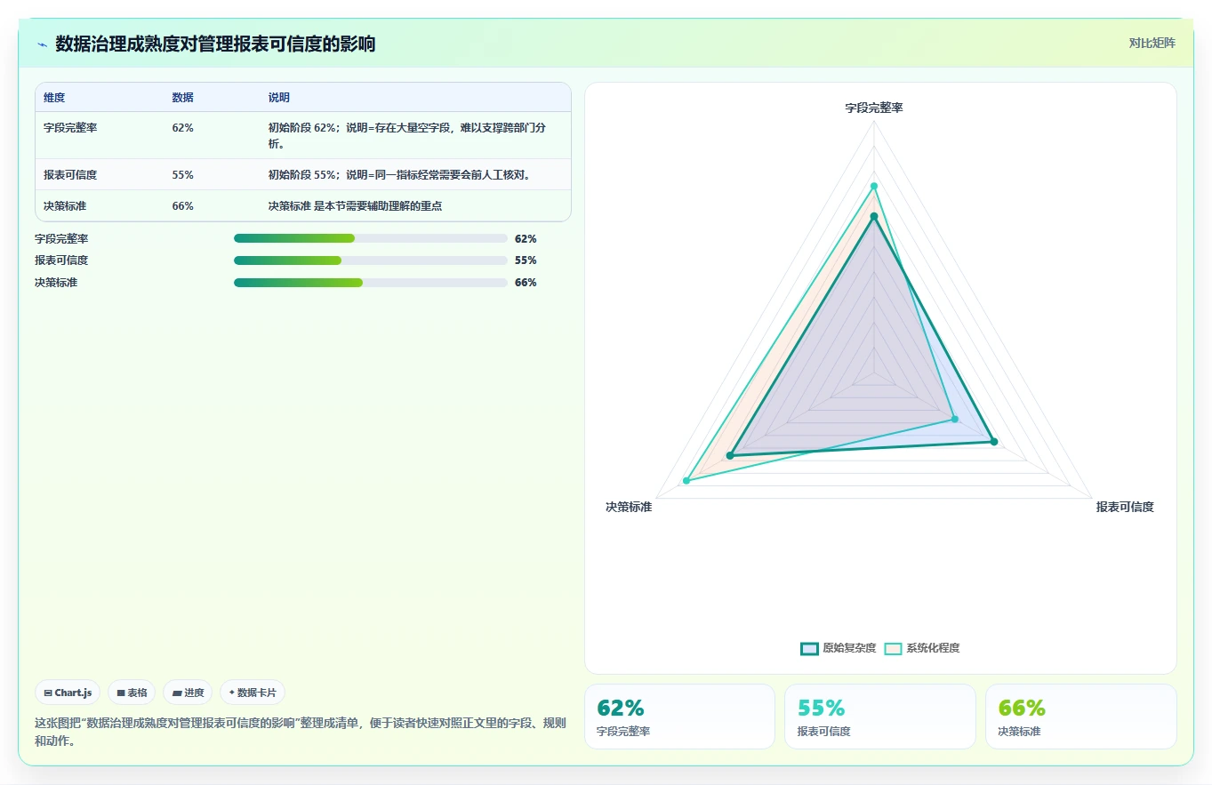Click the description starting 初始阶段 55%

(399, 174)
